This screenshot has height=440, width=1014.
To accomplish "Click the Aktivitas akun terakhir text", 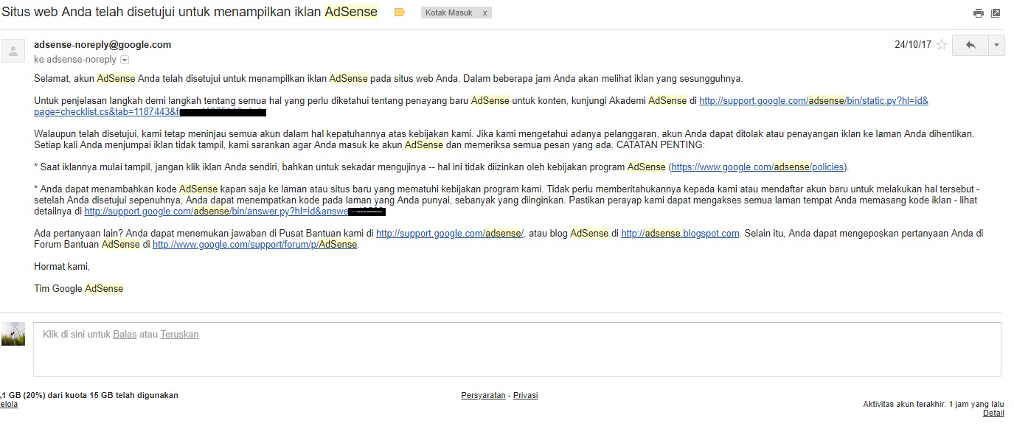I will (x=934, y=404).
